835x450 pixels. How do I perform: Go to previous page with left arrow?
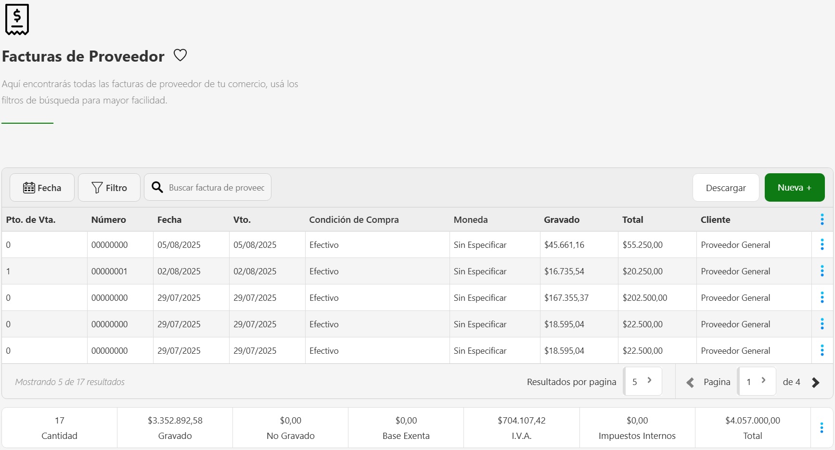(690, 383)
